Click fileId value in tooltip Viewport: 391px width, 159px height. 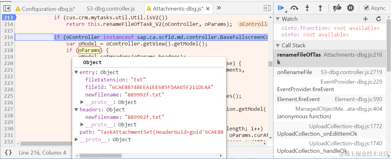(161, 87)
